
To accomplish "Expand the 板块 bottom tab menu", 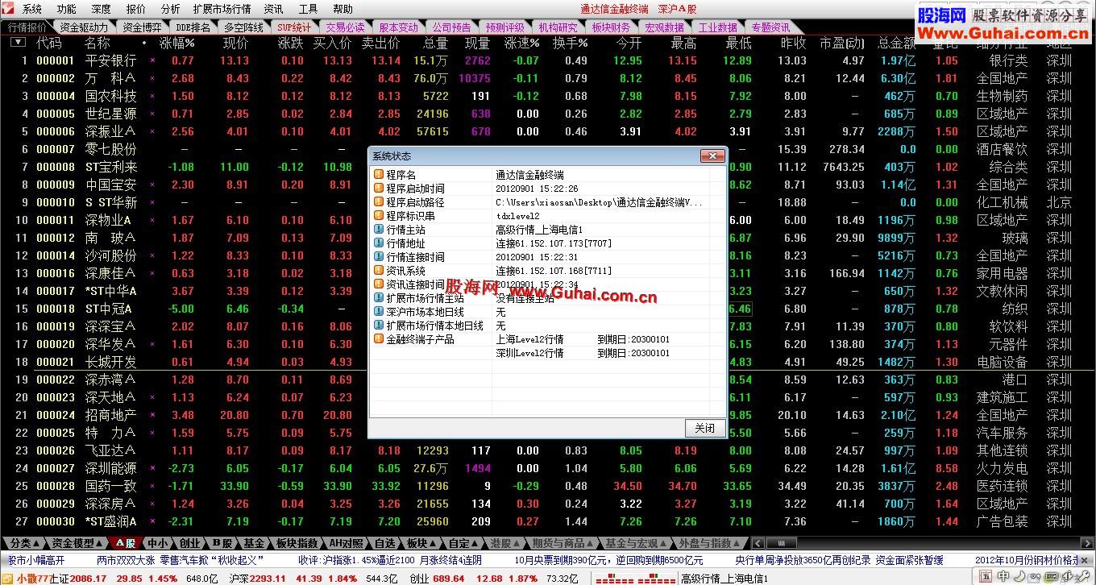I will tap(421, 543).
